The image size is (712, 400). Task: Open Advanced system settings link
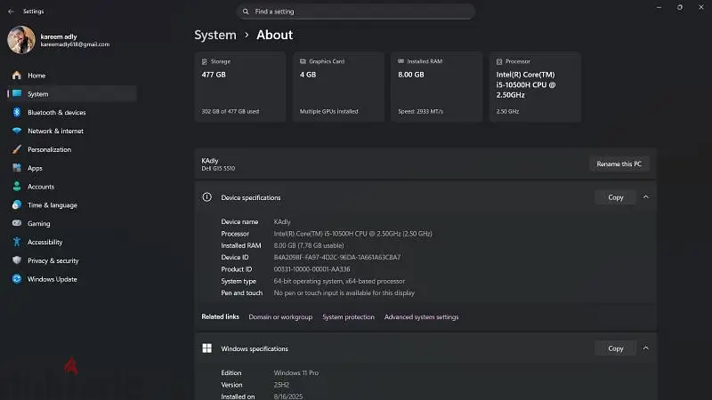[x=421, y=317]
